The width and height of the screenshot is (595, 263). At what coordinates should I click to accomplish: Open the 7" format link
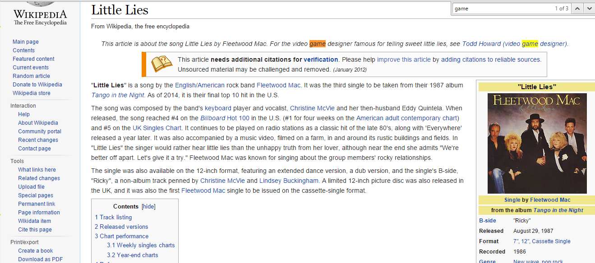pos(516,241)
